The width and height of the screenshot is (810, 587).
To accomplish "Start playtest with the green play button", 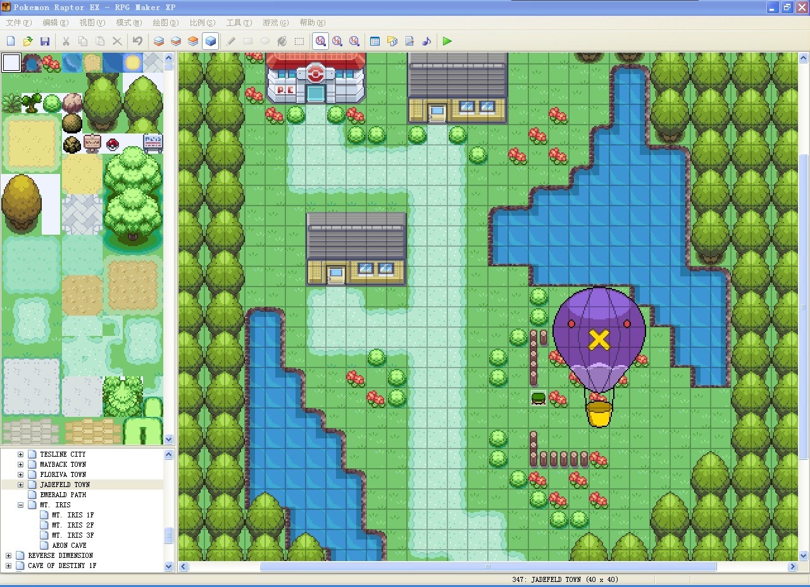I will 447,41.
